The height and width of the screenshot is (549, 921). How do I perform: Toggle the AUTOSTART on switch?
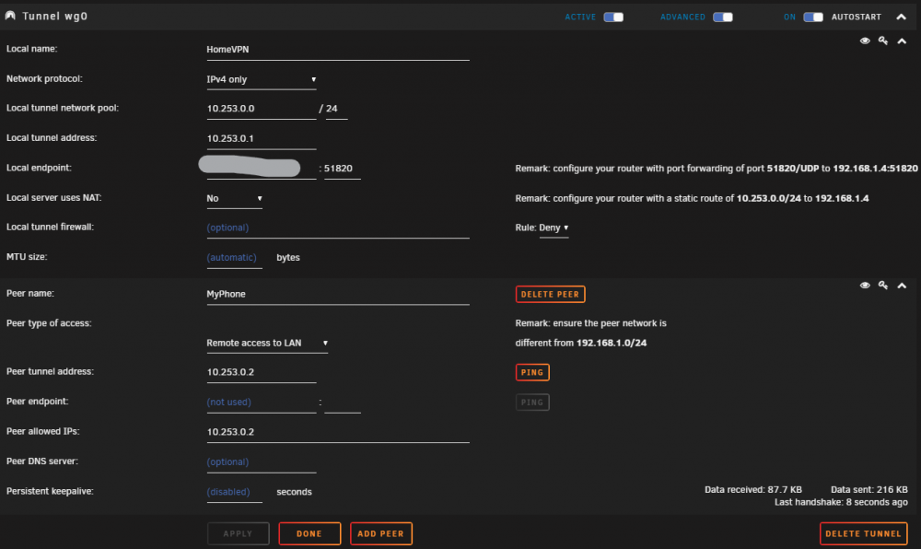click(813, 17)
